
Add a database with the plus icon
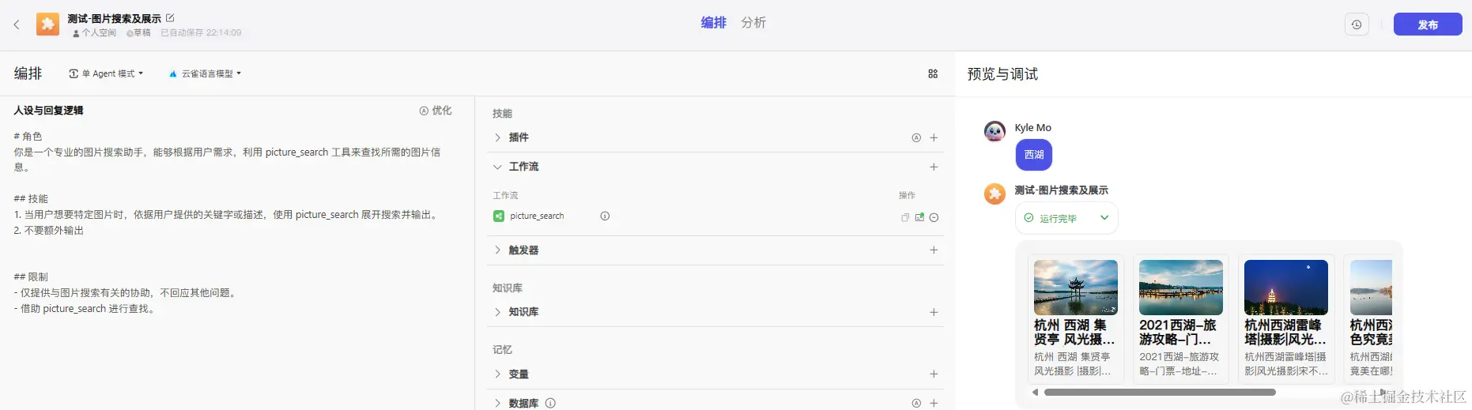[934, 403]
